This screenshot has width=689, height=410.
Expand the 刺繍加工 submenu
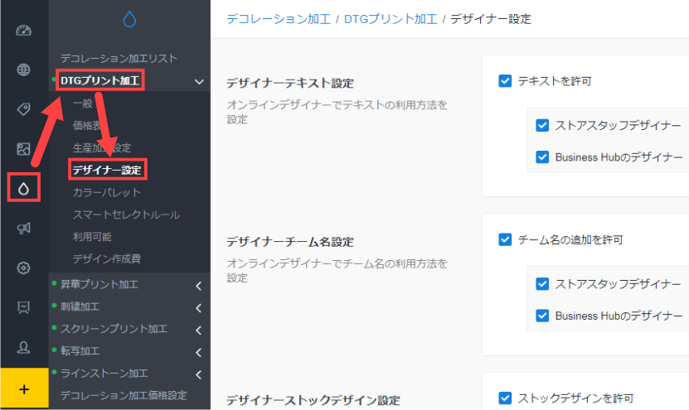coord(198,308)
